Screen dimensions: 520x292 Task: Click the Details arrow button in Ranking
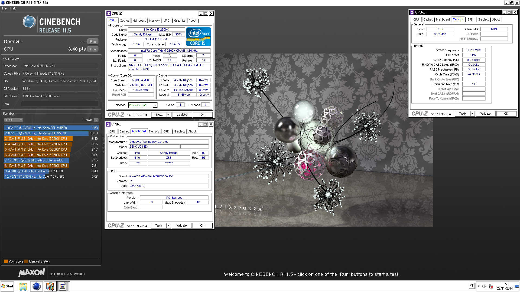tap(96, 120)
